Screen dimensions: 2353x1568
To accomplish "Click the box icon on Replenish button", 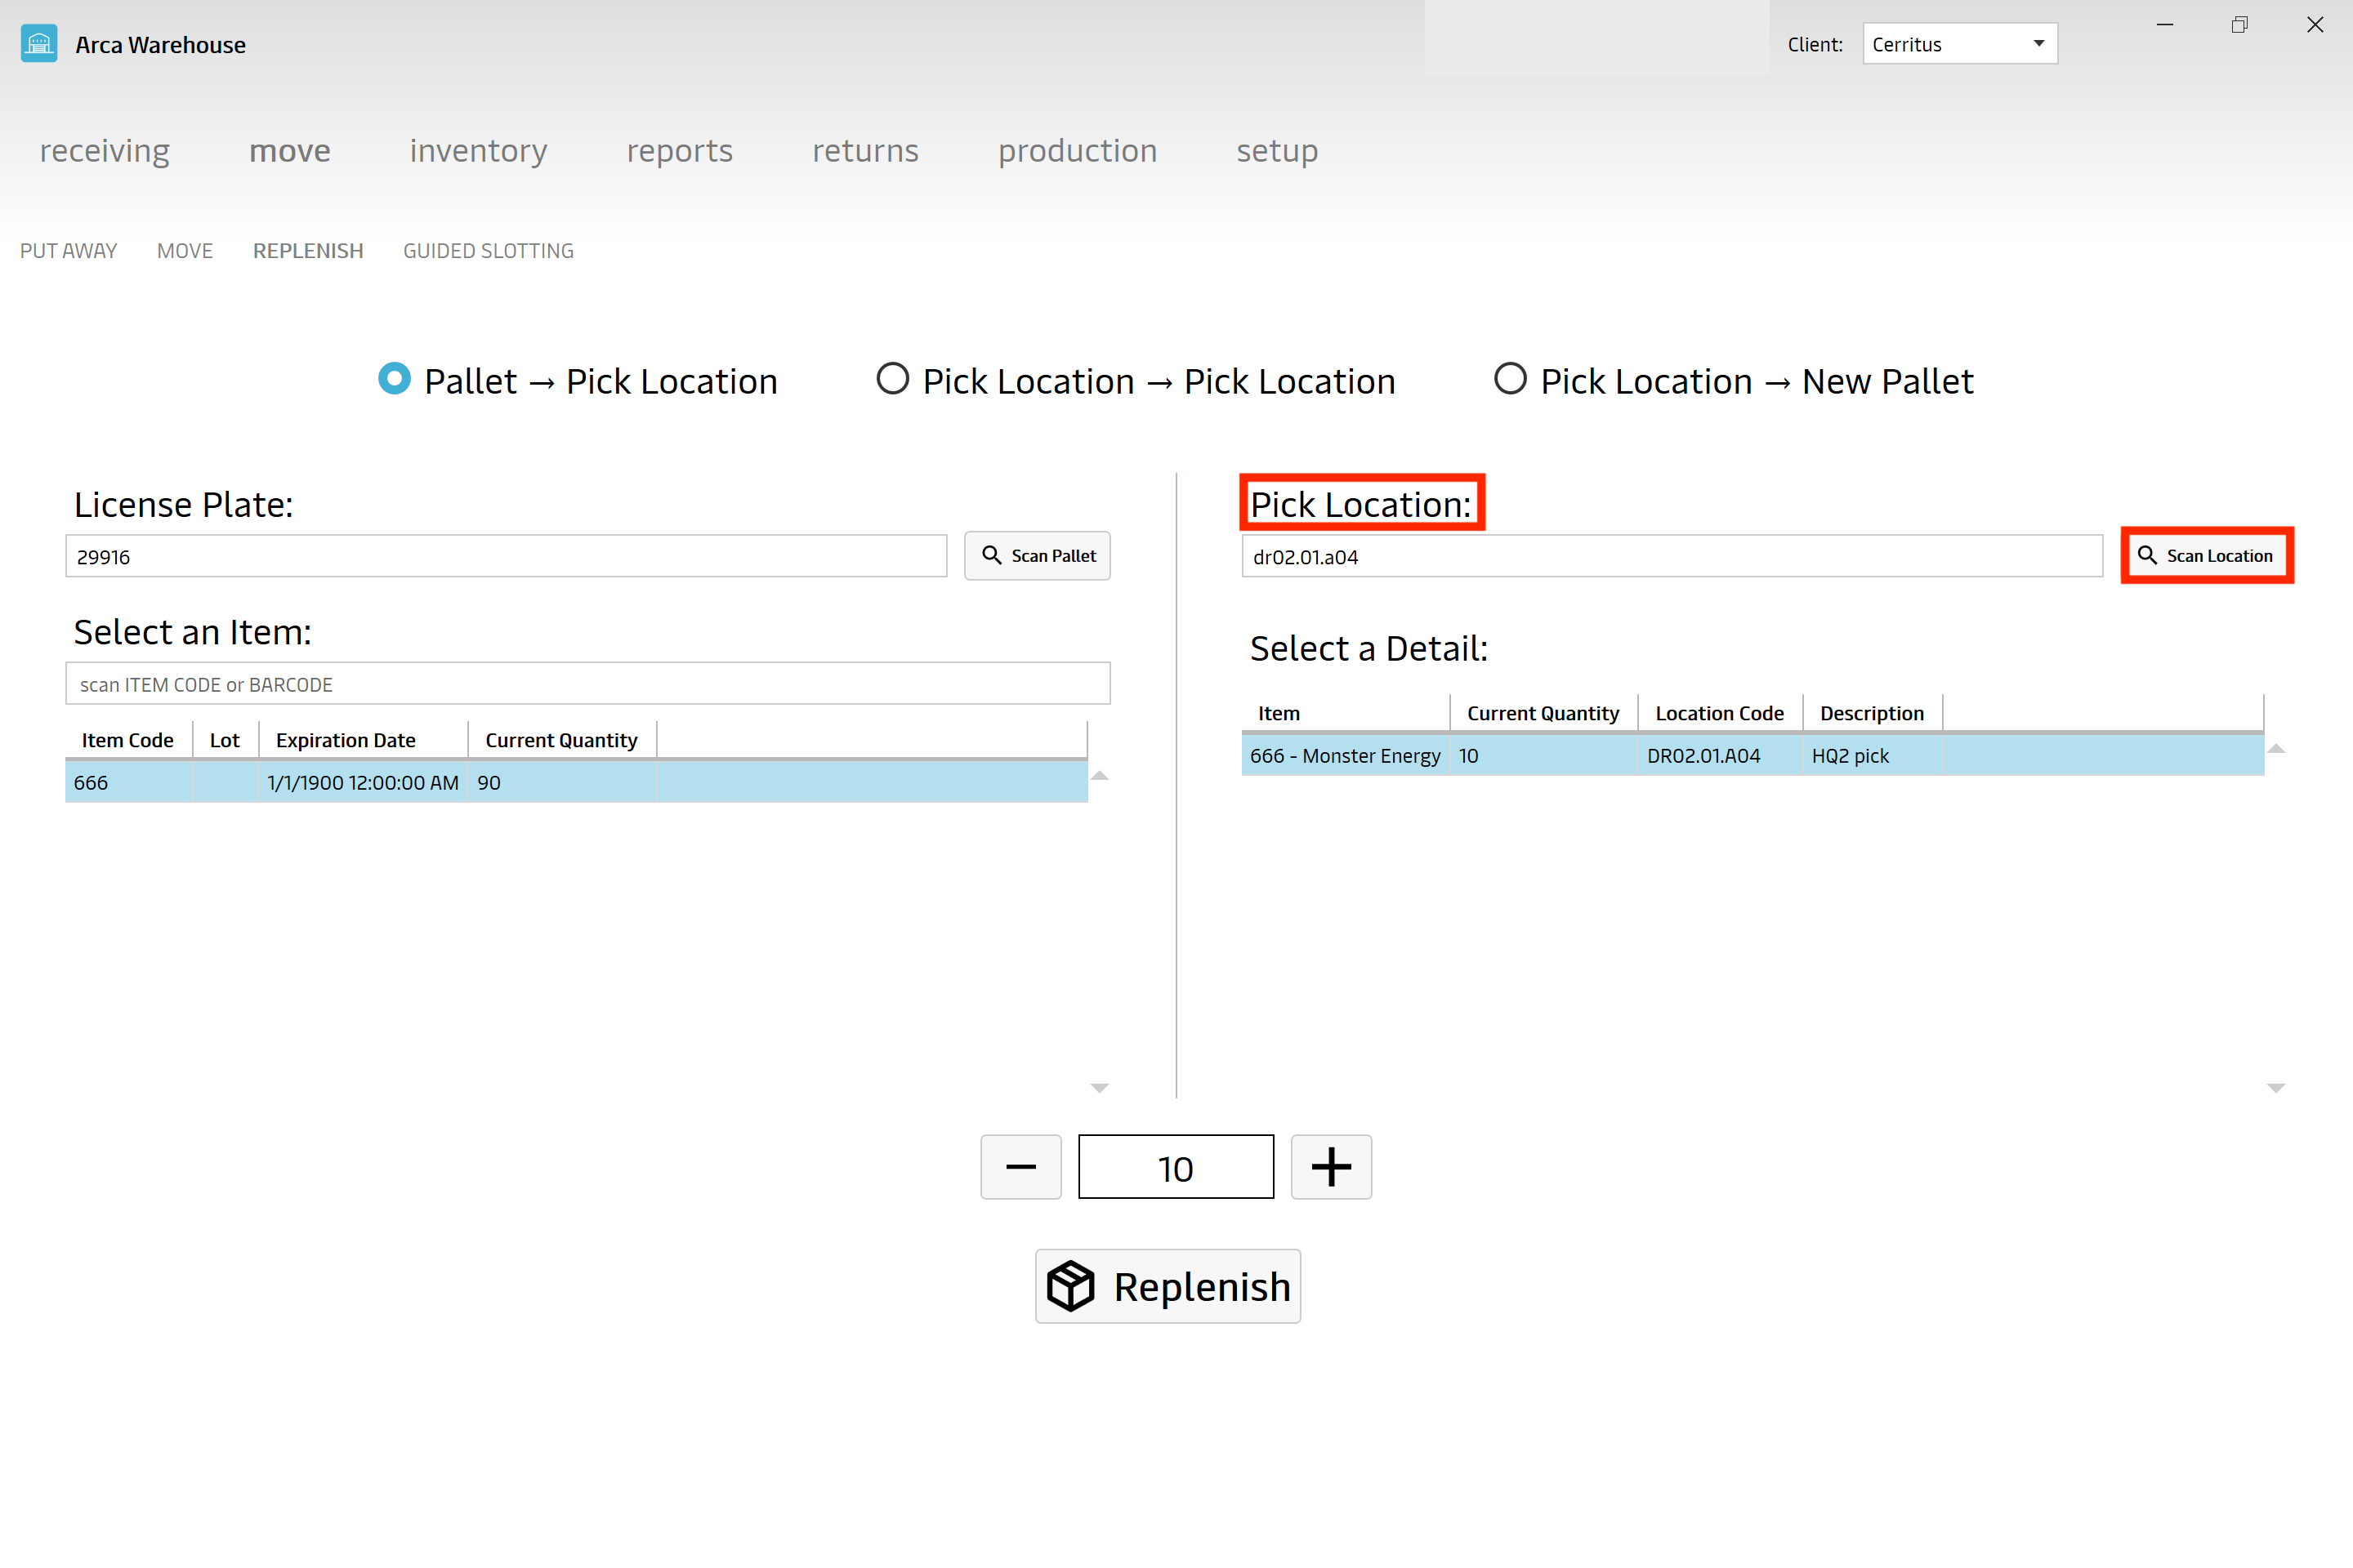I will pyautogui.click(x=1070, y=1286).
